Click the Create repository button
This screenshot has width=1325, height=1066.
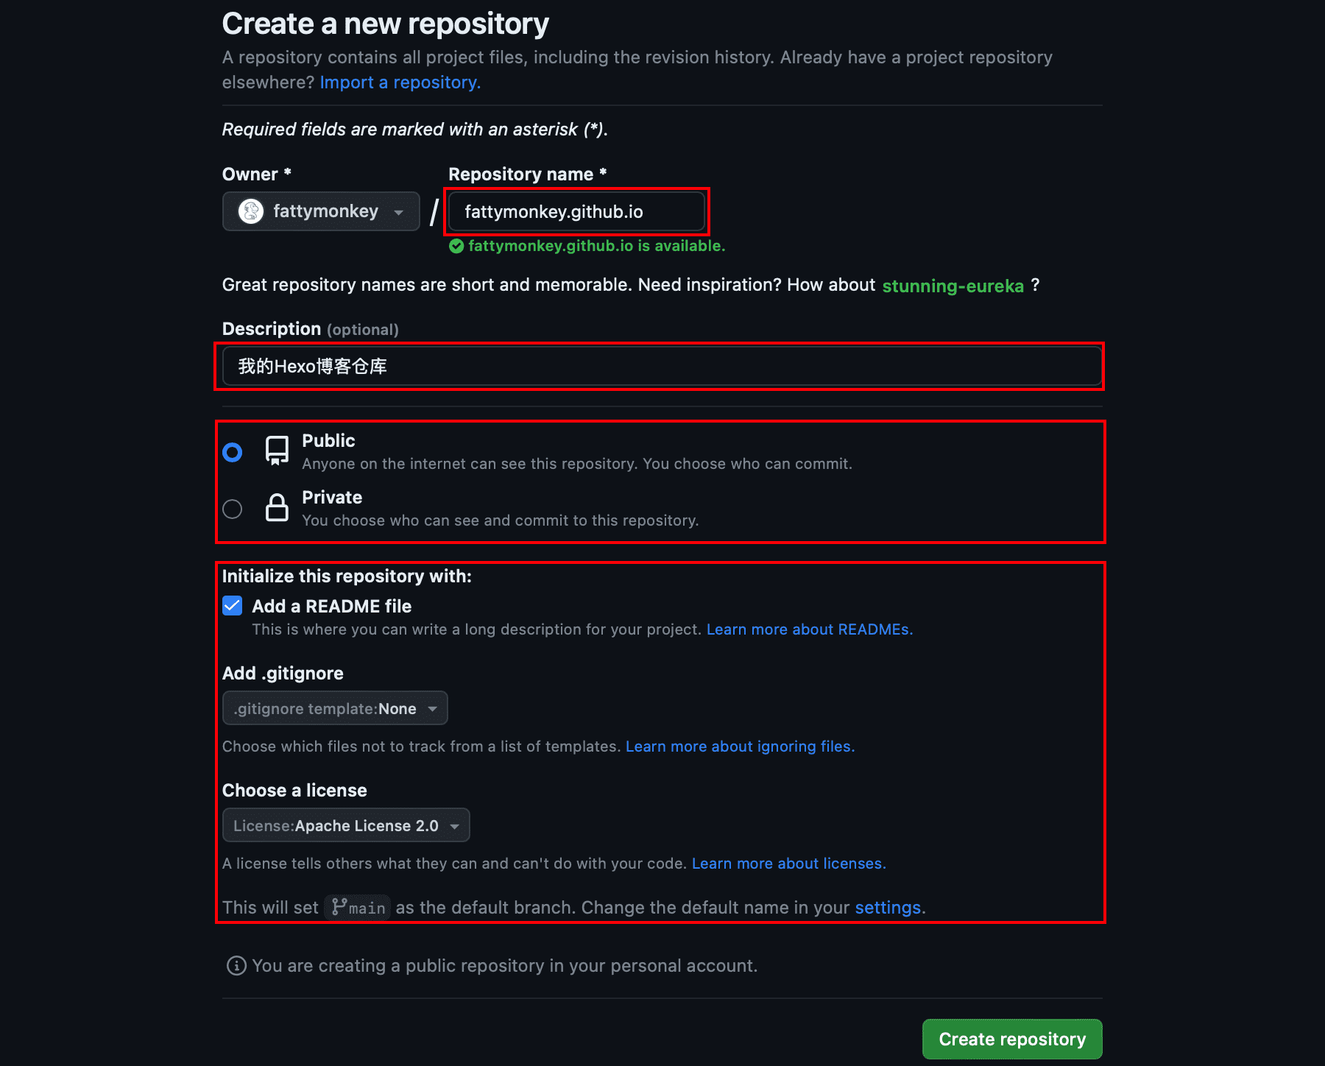pyautogui.click(x=1012, y=1039)
